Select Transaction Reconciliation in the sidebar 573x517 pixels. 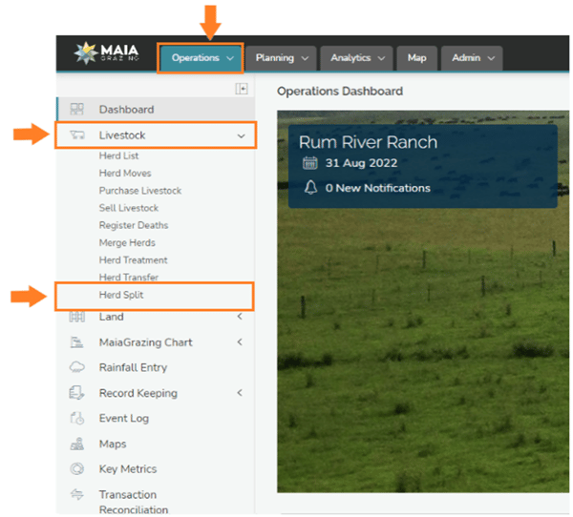coord(127,502)
